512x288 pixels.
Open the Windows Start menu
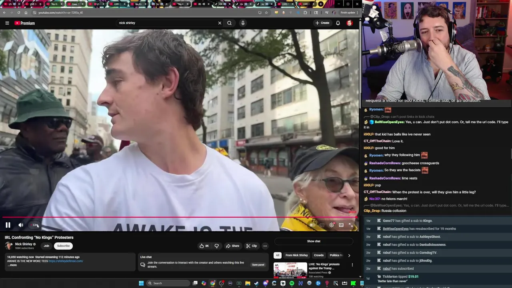(141, 283)
